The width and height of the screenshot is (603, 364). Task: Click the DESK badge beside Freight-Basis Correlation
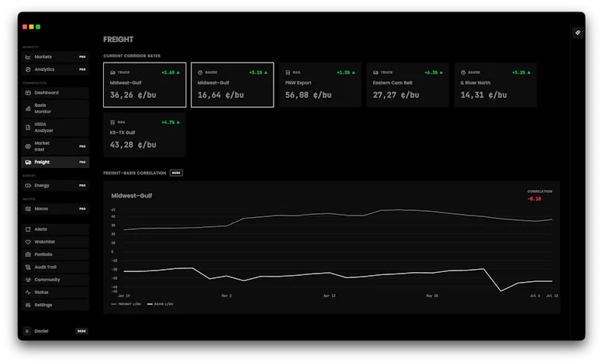(176, 173)
